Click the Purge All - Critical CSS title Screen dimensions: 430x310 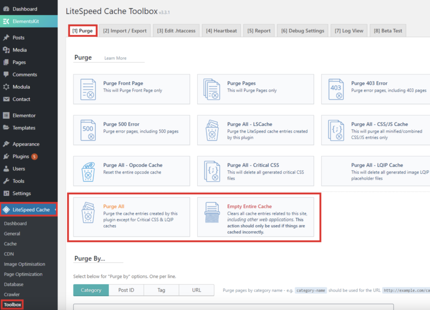(253, 165)
